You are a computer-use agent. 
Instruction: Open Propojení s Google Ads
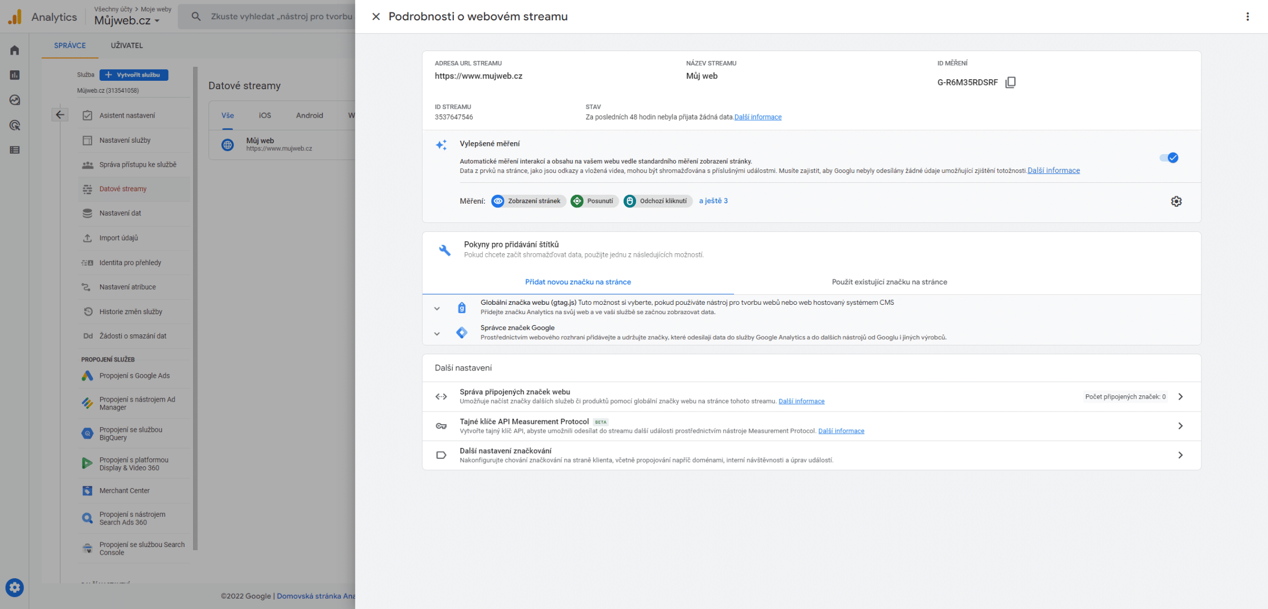click(134, 376)
